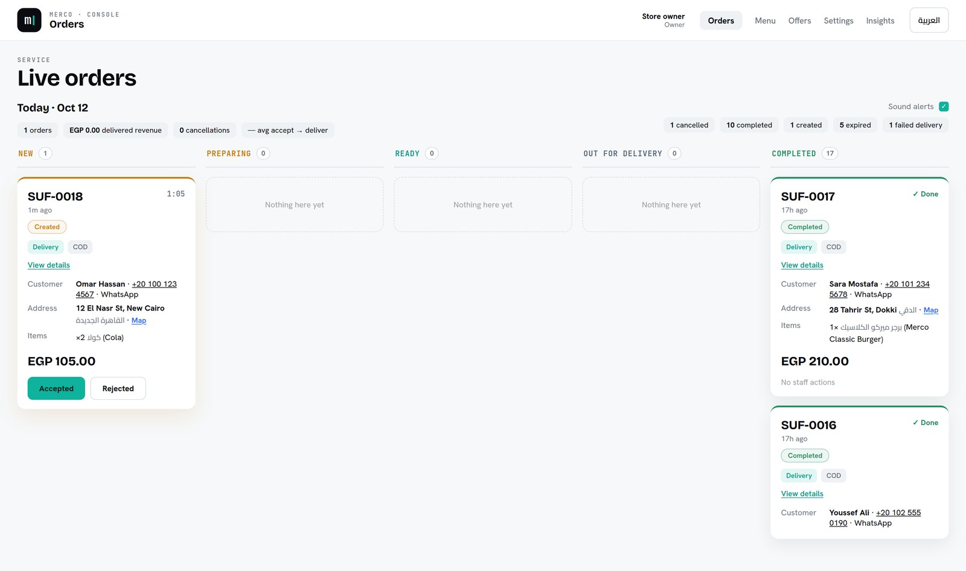Click EGP 0.00 delivered revenue stat

(115, 130)
